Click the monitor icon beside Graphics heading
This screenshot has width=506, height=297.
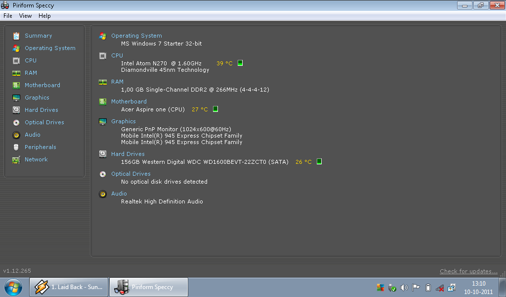[x=103, y=121]
